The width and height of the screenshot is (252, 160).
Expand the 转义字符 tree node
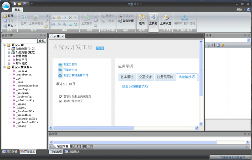coord(9,60)
